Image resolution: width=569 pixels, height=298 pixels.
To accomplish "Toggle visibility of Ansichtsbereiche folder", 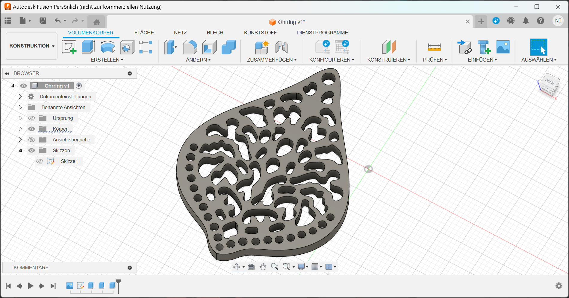I will coord(31,140).
